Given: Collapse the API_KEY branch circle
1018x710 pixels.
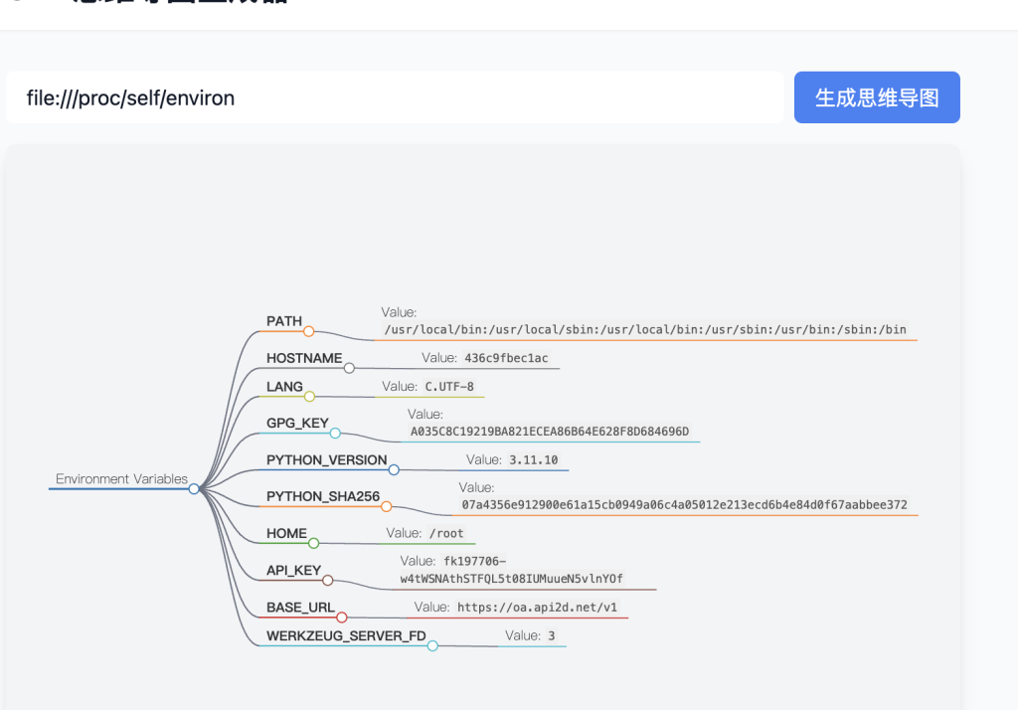Looking at the screenshot, I should 328,580.
